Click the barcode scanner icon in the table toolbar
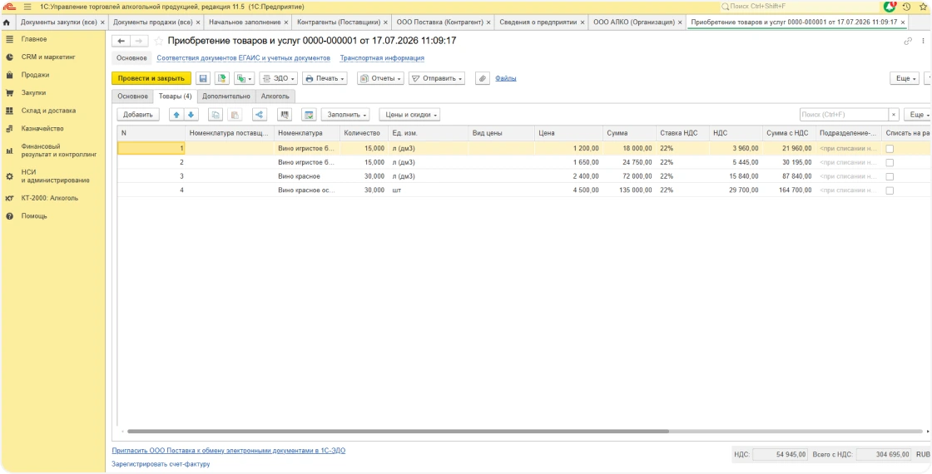The image size is (932, 474). [284, 115]
